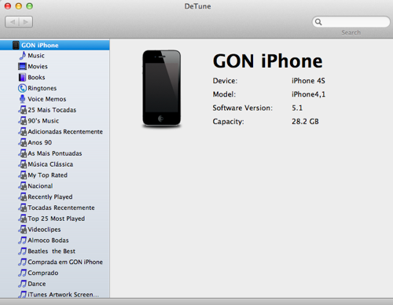Click the GON iPhone device icon in sidebar
393x305 pixels.
pyautogui.click(x=16, y=45)
